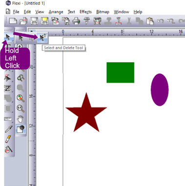
Task: Click the Print icon in the toolbar
Action: pos(76,21)
